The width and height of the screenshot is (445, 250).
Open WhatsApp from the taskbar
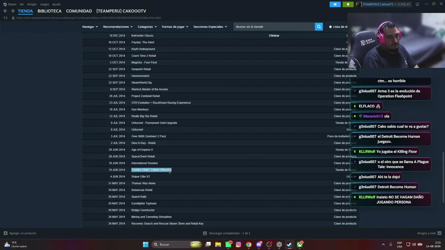tap(228, 244)
